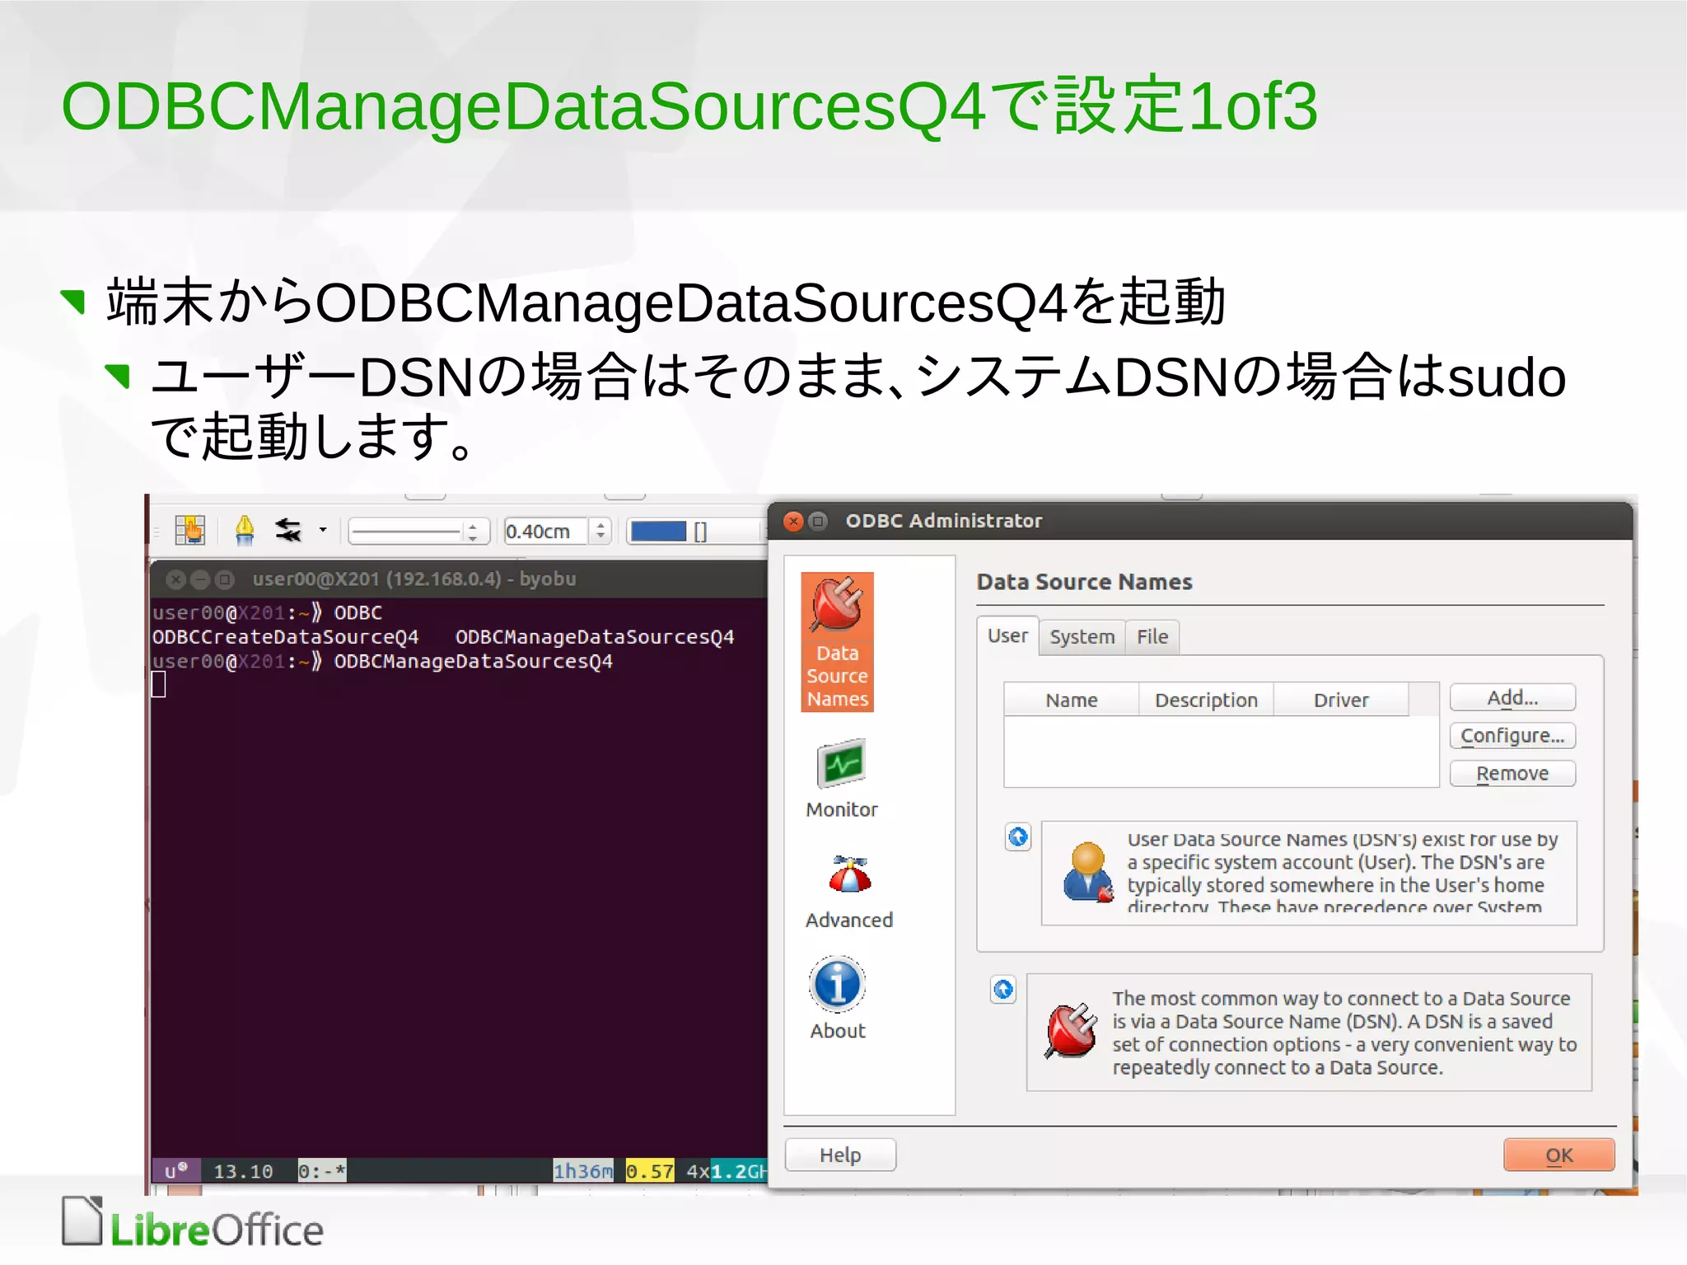Image resolution: width=1687 pixels, height=1265 pixels.
Task: Open the Advanced section icon
Action: pyautogui.click(x=848, y=893)
